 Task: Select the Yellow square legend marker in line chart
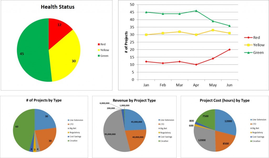pos(248,45)
